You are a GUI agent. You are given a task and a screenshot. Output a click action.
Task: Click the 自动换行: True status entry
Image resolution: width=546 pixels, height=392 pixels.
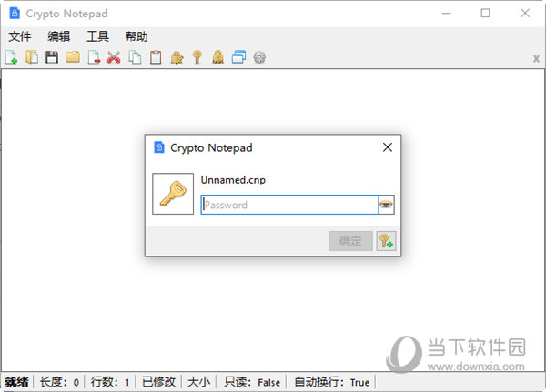[331, 382]
